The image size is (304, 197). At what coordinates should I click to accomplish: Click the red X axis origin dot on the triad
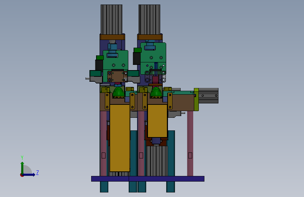(x=22, y=175)
